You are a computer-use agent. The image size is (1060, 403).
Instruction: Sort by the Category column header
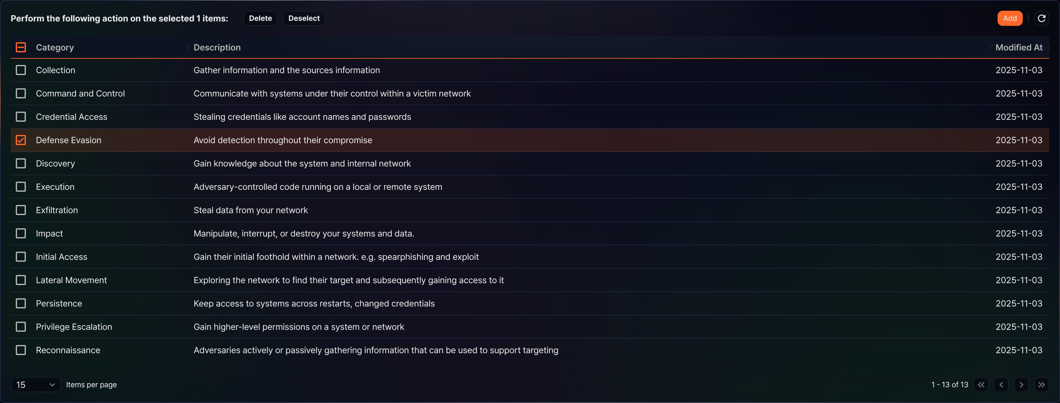click(55, 47)
